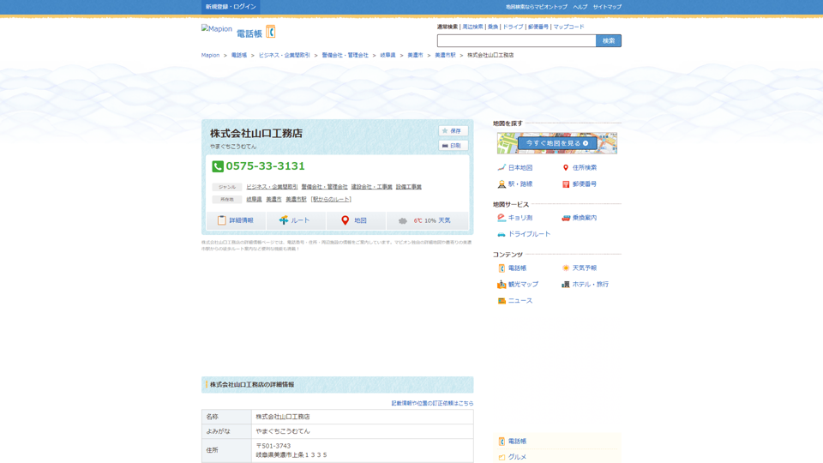This screenshot has height=463, width=823.
Task: Click the green phone icon beside the number
Action: coord(218,166)
